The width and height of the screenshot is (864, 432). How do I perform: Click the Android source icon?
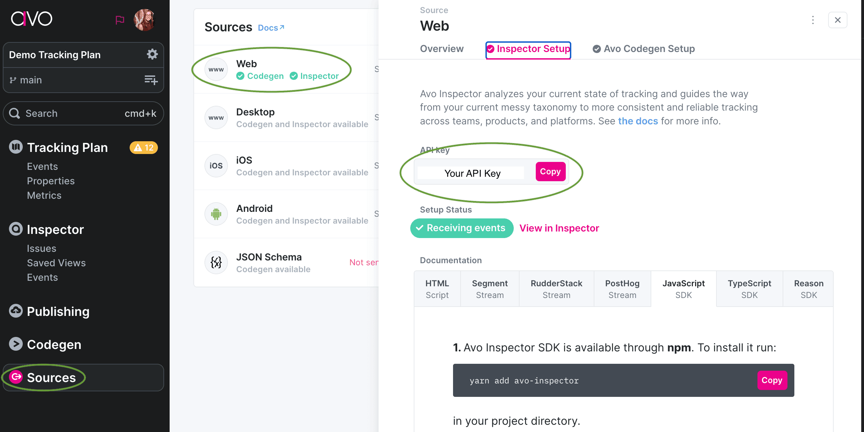[x=216, y=214]
